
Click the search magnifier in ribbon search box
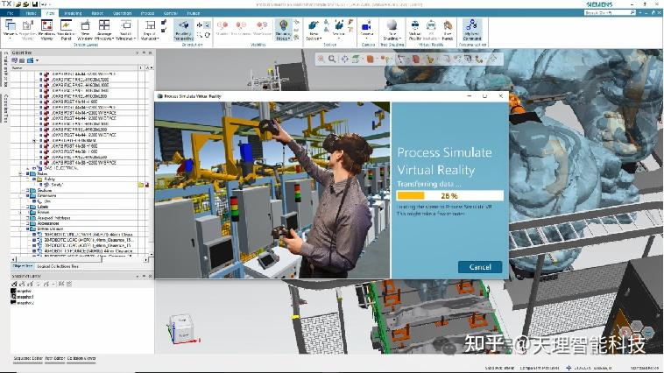click(632, 13)
